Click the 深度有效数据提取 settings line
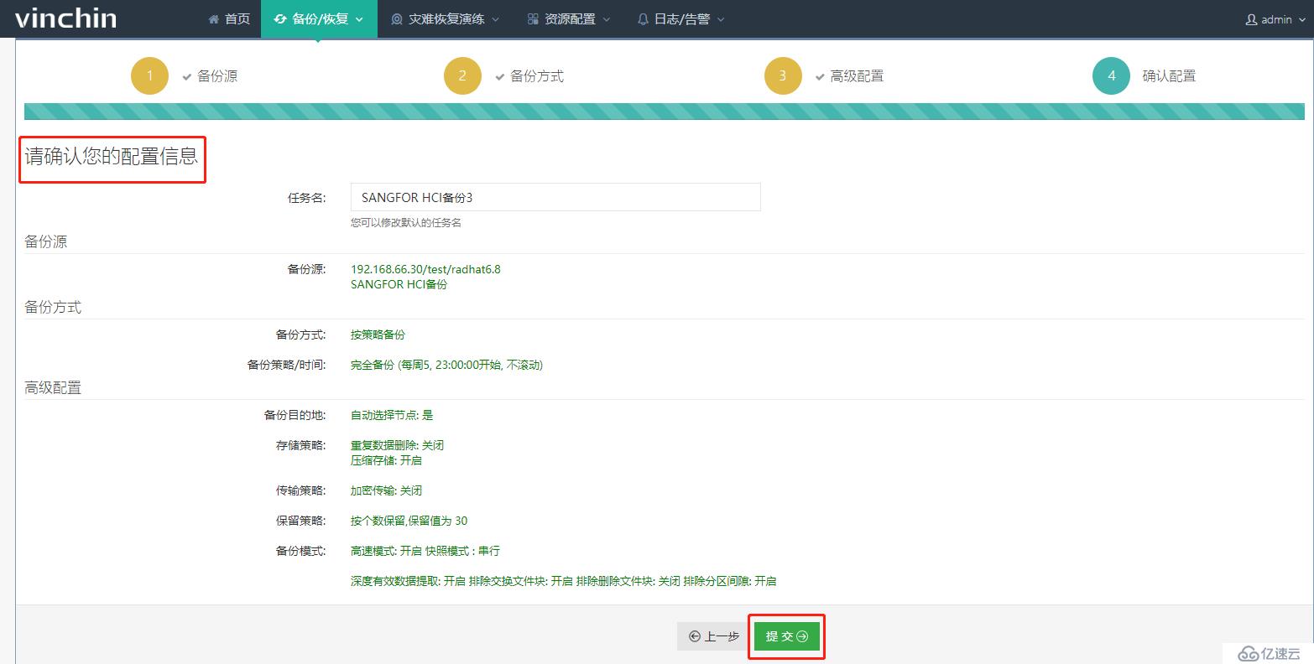This screenshot has width=1314, height=664. coord(563,581)
